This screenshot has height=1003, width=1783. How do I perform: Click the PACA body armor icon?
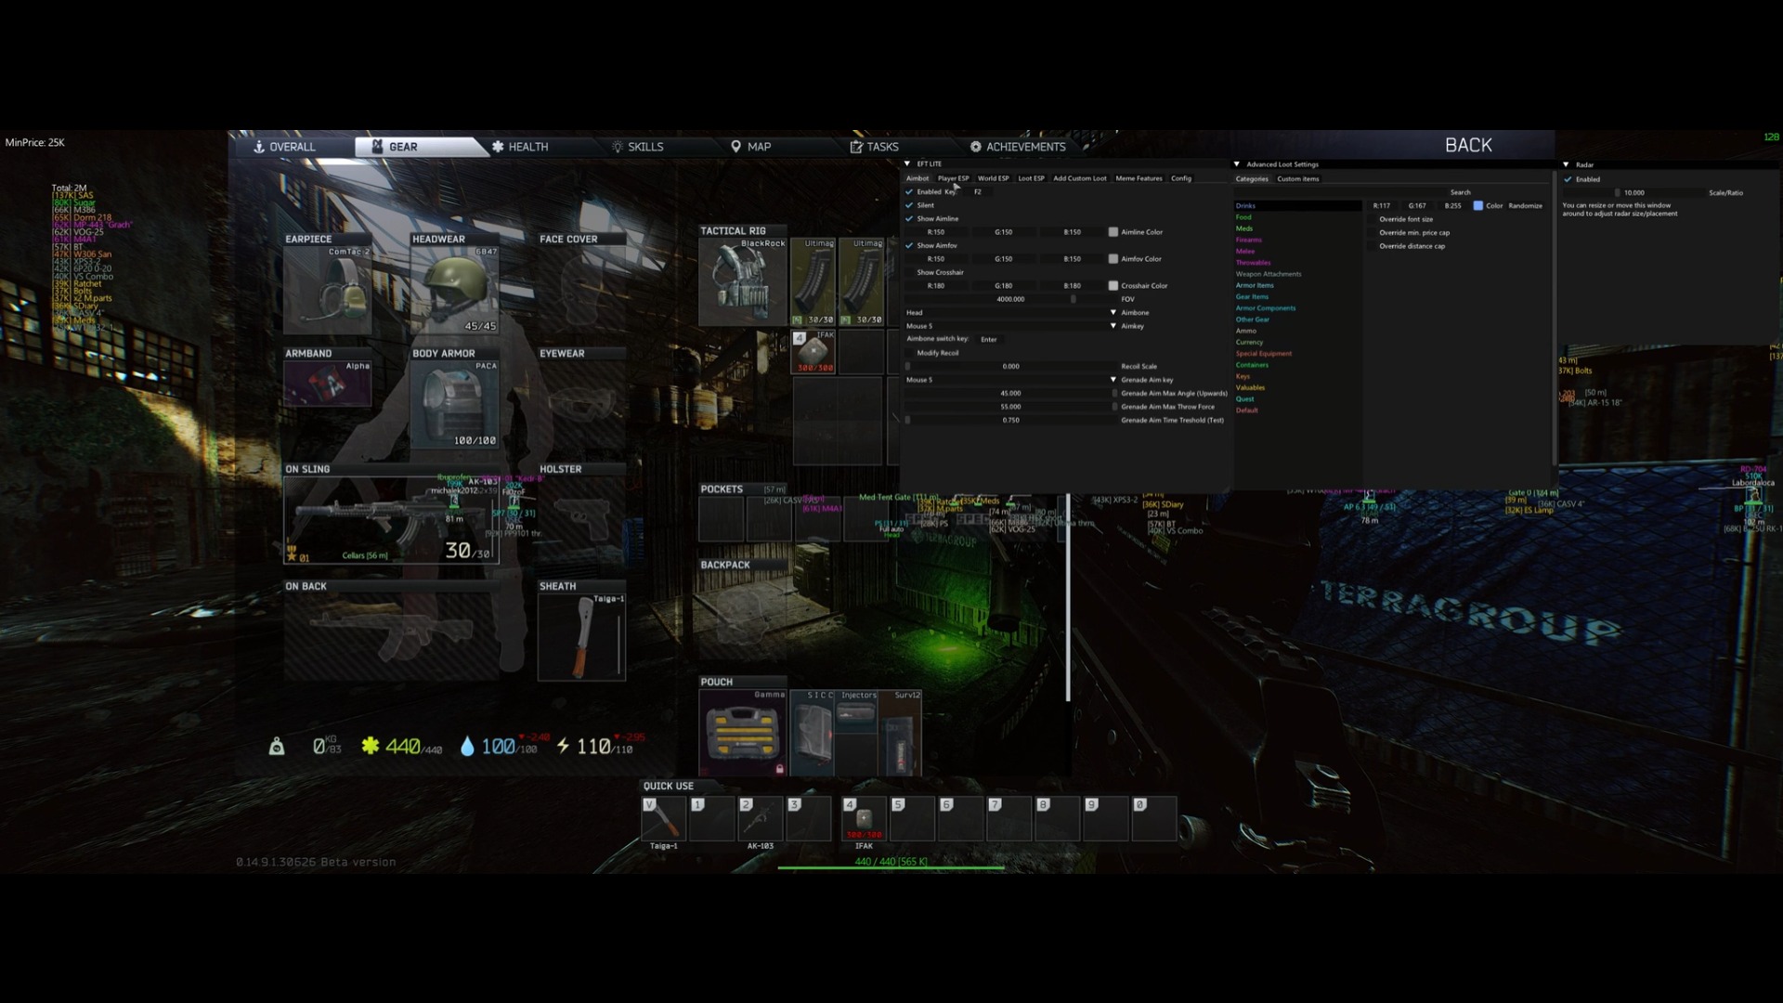(x=454, y=403)
